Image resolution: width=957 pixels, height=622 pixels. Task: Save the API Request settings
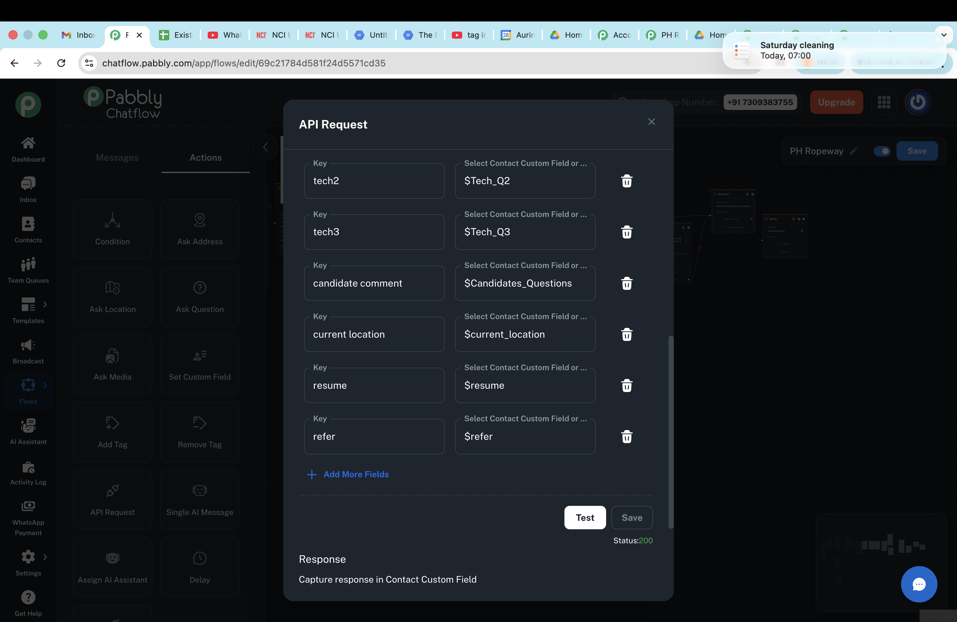632,518
